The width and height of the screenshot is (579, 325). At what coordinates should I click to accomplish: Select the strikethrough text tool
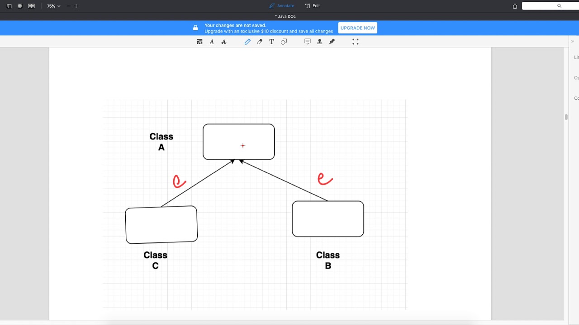point(223,42)
